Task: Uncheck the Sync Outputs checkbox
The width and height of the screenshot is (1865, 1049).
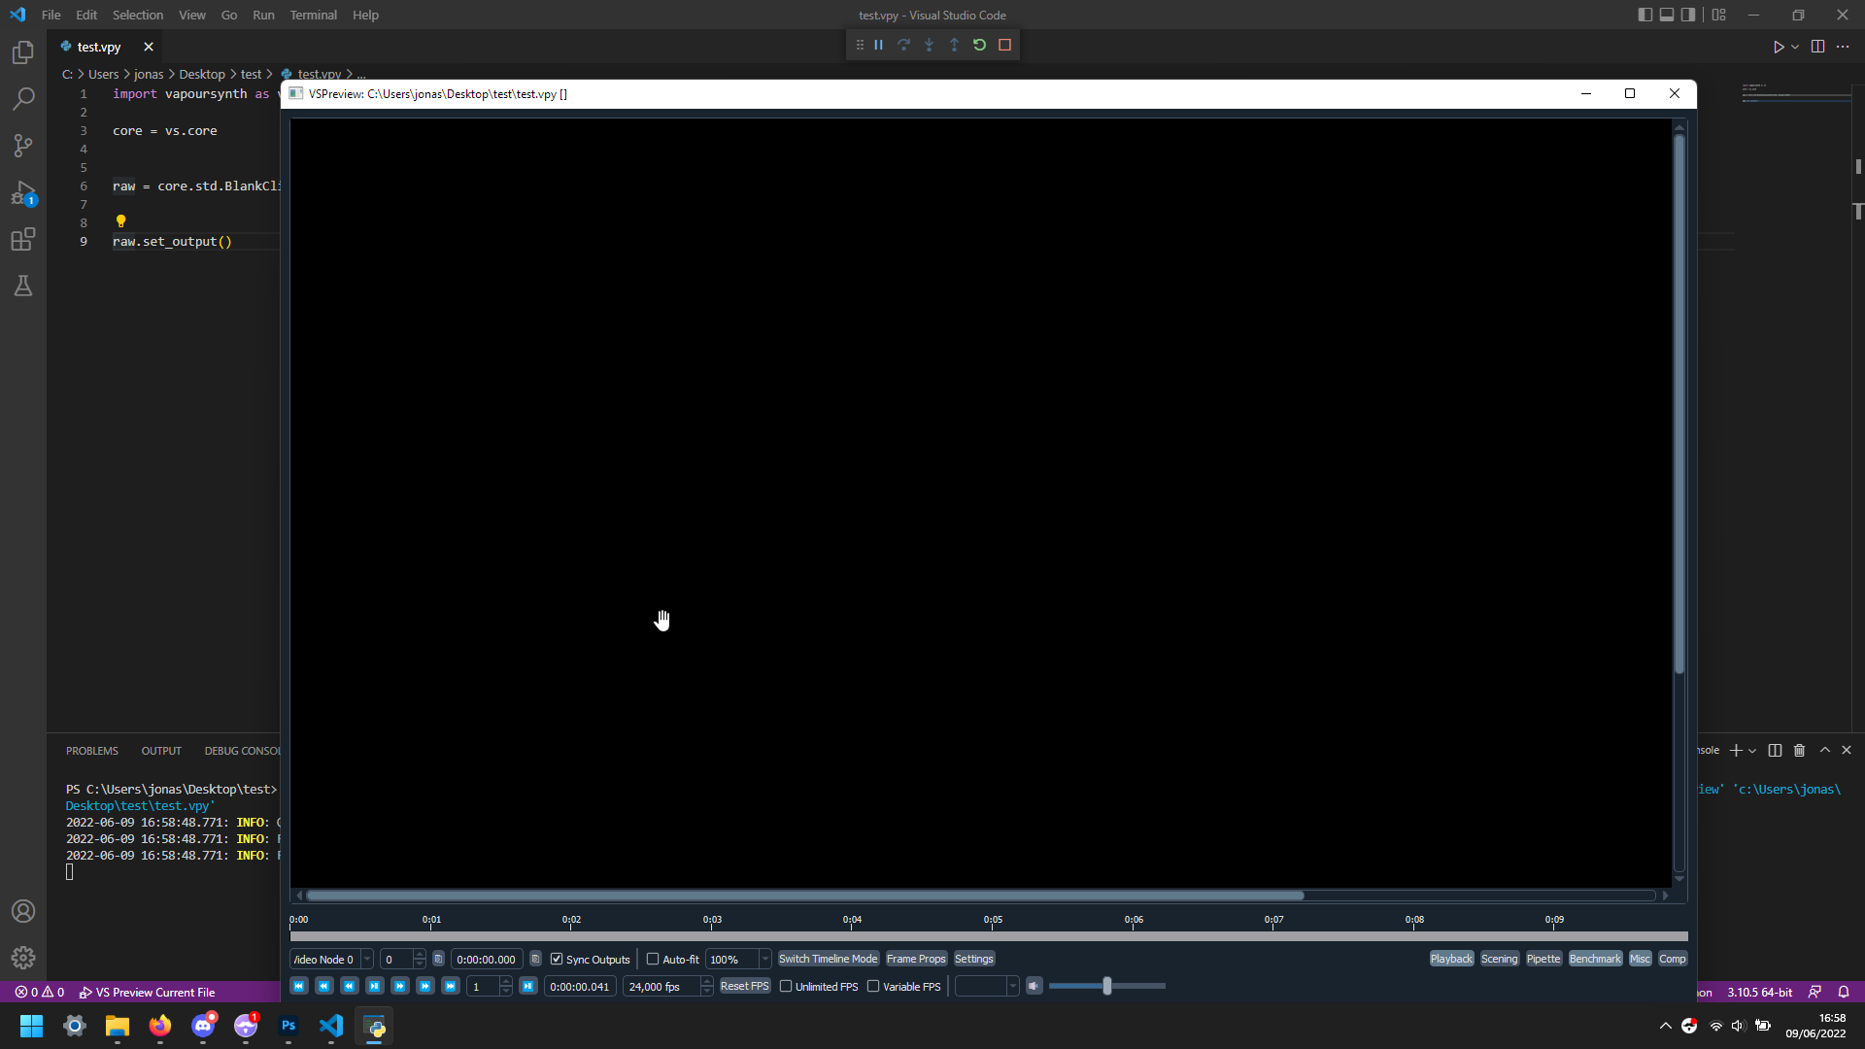Action: [557, 959]
